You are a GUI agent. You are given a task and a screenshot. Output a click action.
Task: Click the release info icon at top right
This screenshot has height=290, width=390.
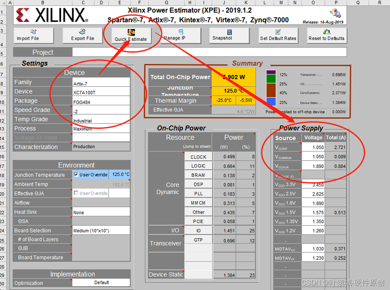tap(335, 13)
